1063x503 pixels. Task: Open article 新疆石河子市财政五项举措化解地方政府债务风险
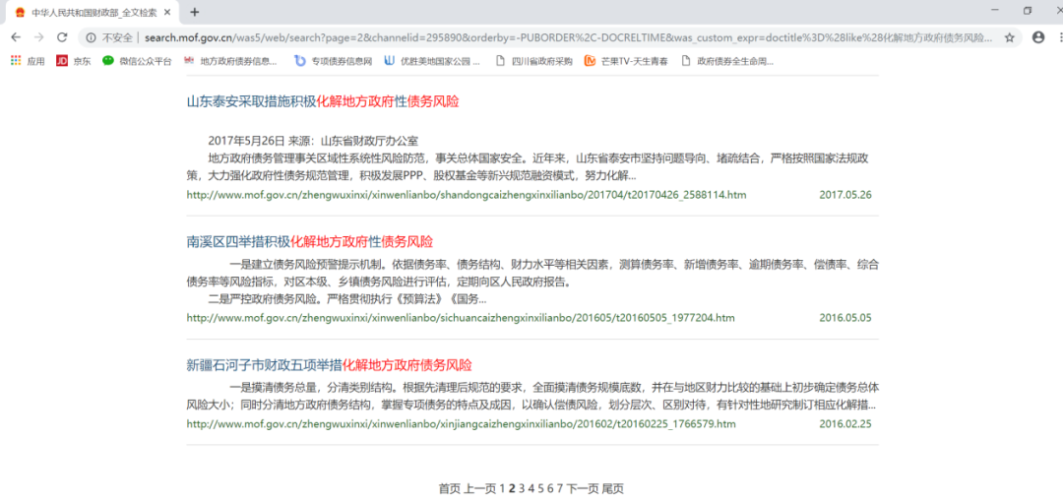[x=330, y=365]
